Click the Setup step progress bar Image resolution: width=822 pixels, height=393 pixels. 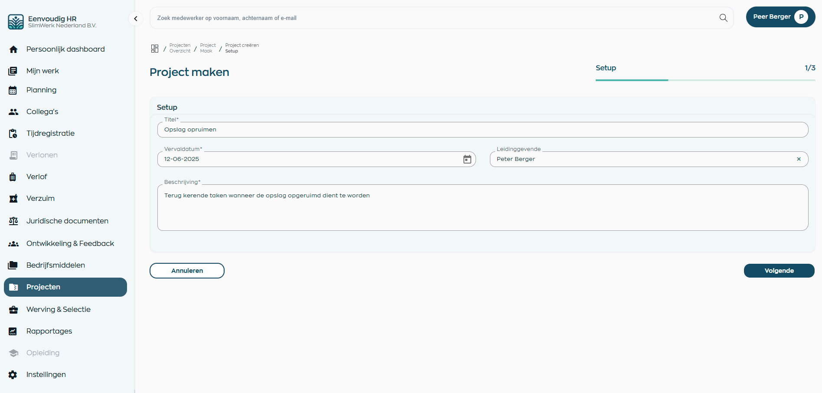(705, 80)
